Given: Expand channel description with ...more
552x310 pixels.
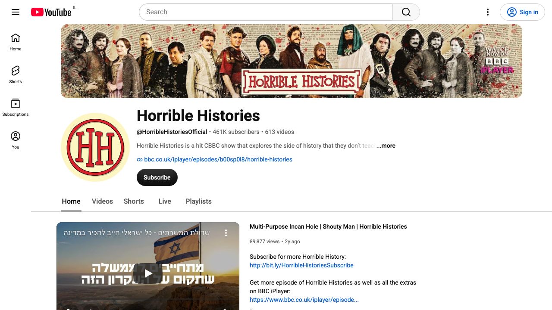Looking at the screenshot, I should [386, 146].
